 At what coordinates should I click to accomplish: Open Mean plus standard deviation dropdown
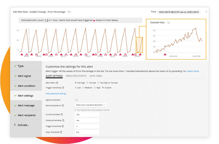(91, 105)
